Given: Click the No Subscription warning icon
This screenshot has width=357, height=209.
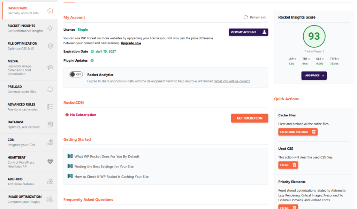Looking at the screenshot, I should [67, 115].
